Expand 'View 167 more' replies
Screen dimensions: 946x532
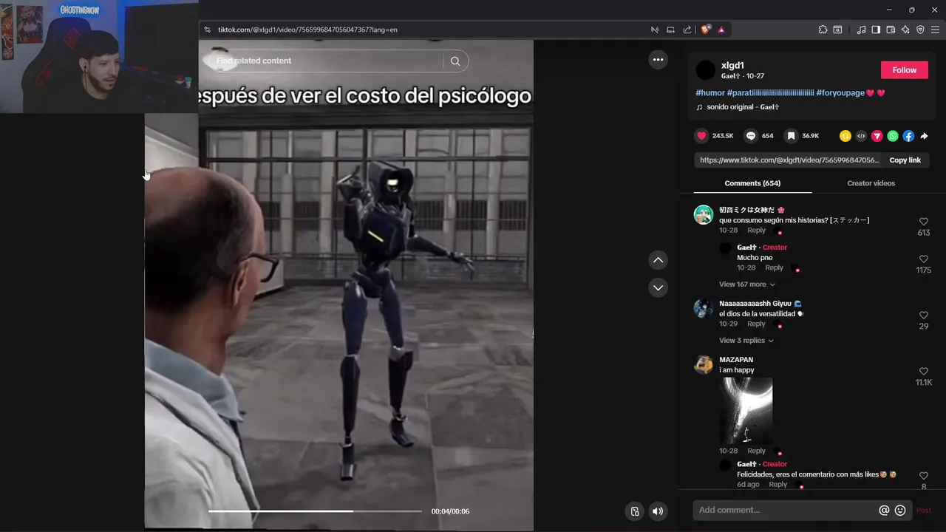[747, 284]
